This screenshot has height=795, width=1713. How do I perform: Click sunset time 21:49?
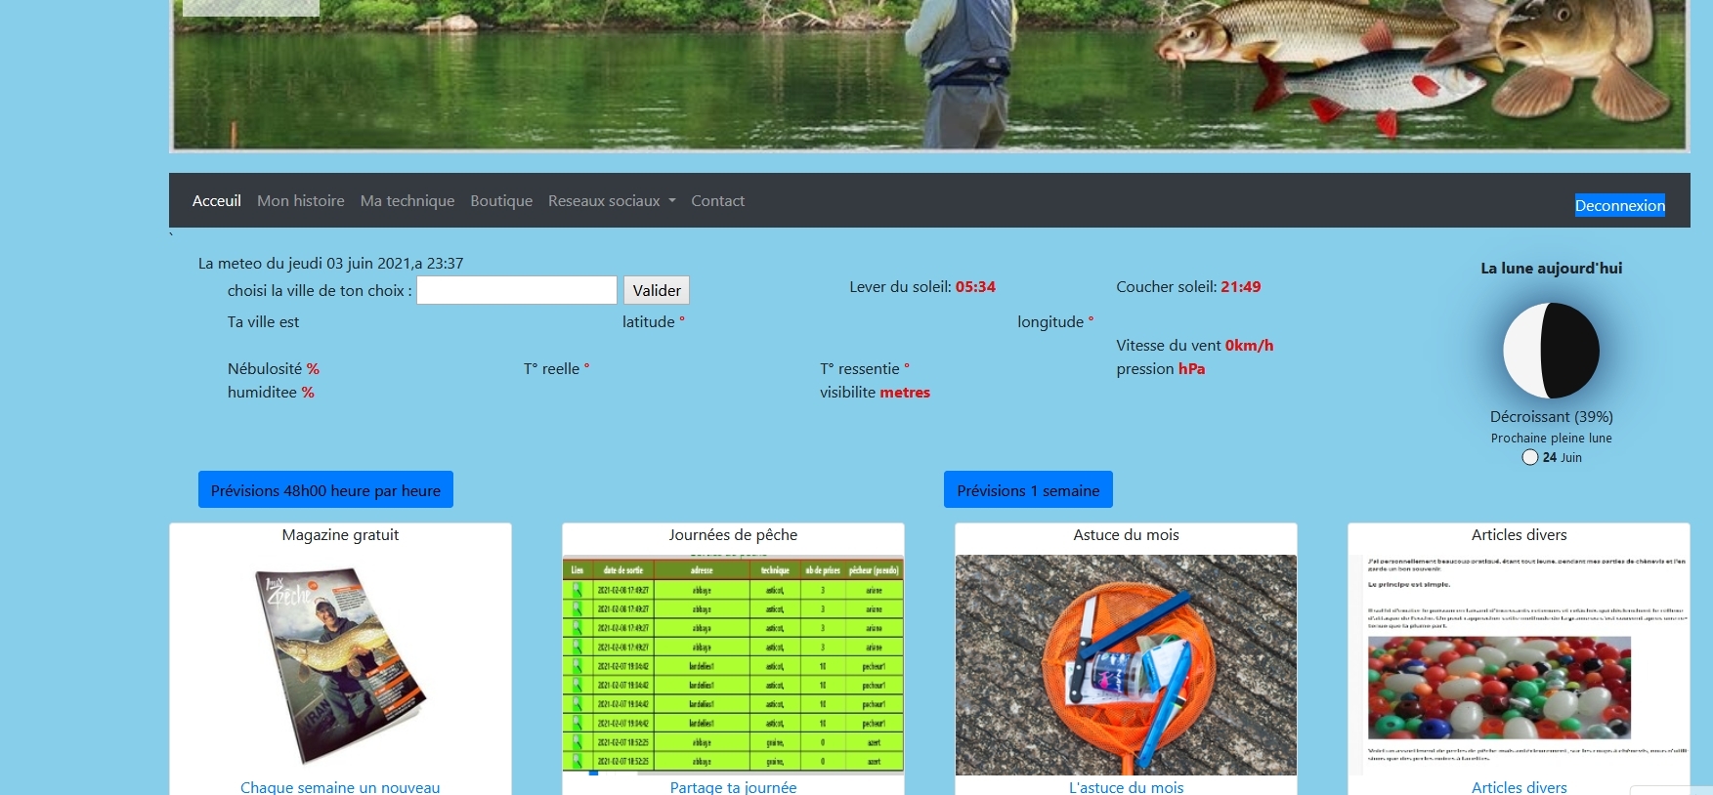[1240, 287]
